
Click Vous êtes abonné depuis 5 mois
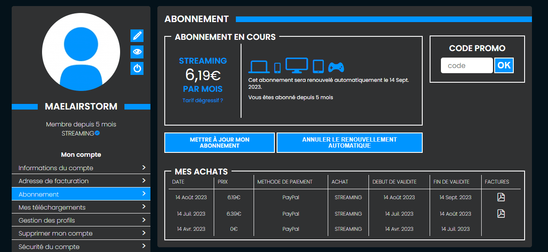point(291,97)
